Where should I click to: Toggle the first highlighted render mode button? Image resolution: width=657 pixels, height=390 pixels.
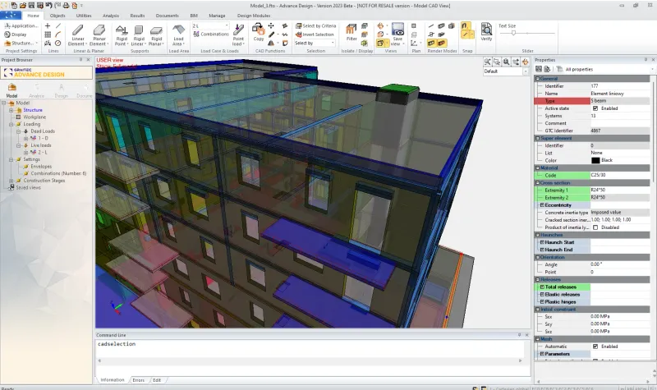(431, 43)
